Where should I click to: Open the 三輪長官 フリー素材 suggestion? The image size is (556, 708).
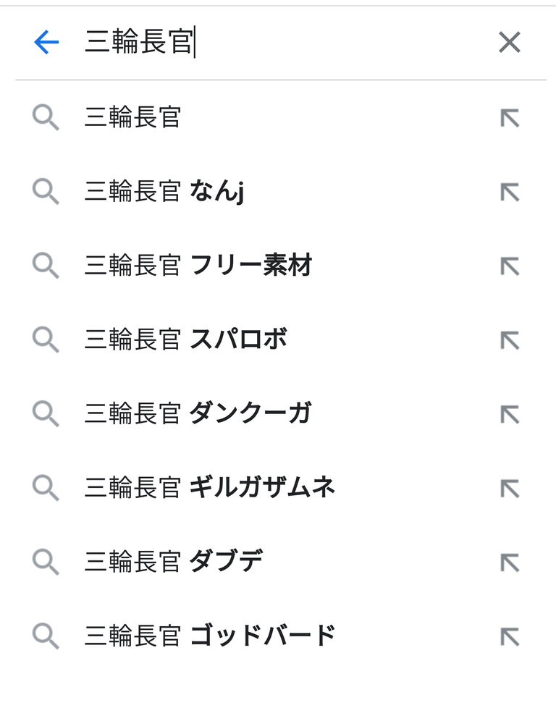point(198,266)
